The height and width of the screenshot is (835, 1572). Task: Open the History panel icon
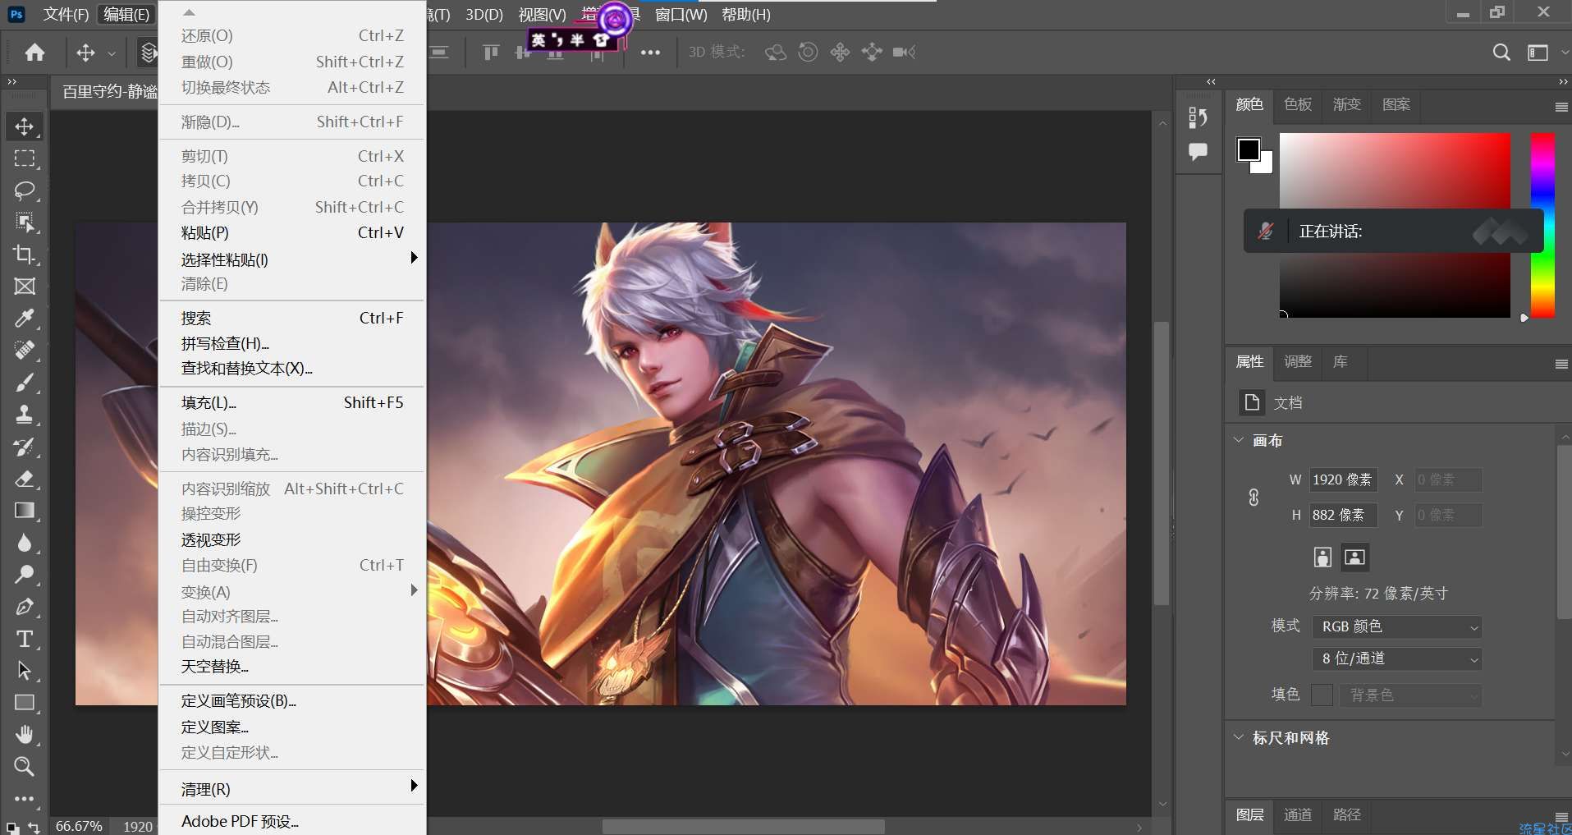coord(1198,117)
